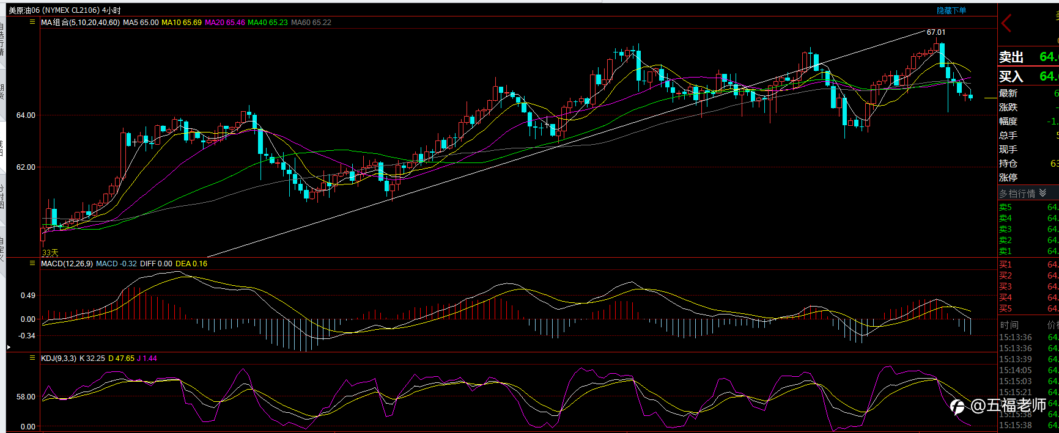This screenshot has width=1059, height=433.
Task: Open the MA indicator menu icon
Action: (x=32, y=22)
